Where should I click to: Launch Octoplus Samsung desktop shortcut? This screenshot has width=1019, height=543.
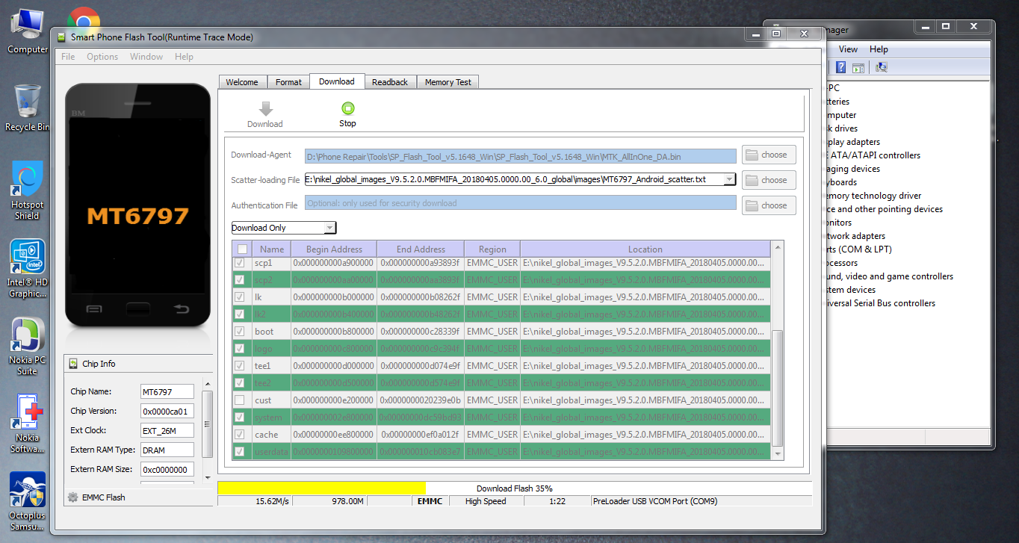28,500
